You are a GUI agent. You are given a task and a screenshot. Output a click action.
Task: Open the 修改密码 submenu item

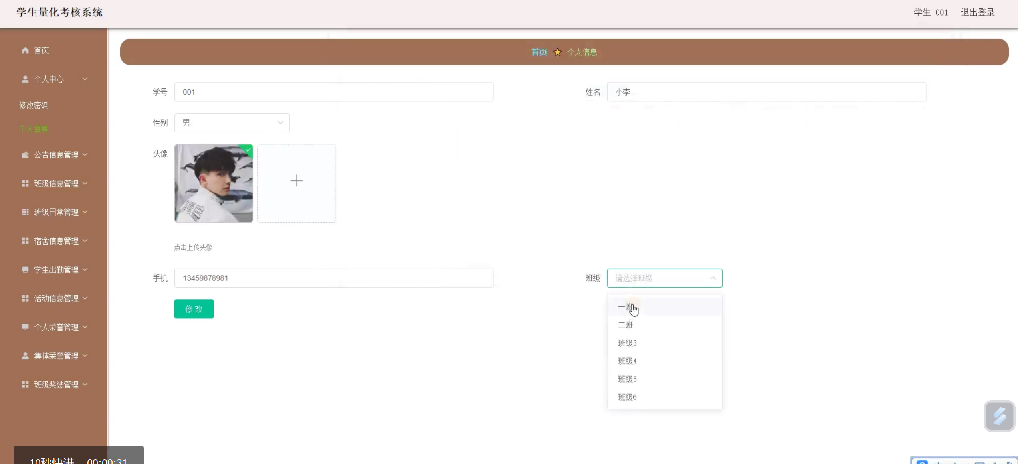click(34, 105)
